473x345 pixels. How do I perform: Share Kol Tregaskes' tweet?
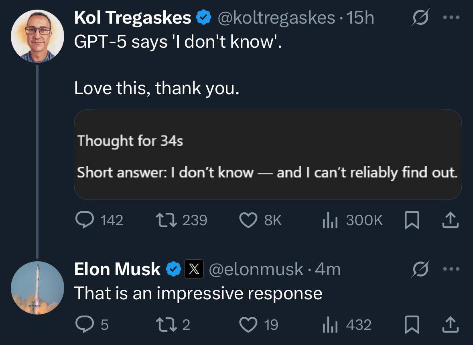click(451, 219)
